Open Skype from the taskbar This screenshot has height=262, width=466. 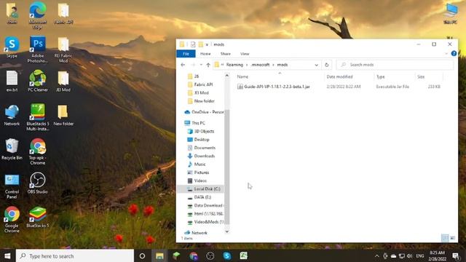pos(227,255)
